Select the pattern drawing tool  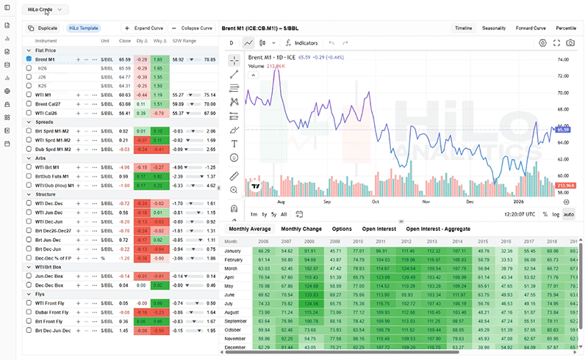(x=234, y=102)
